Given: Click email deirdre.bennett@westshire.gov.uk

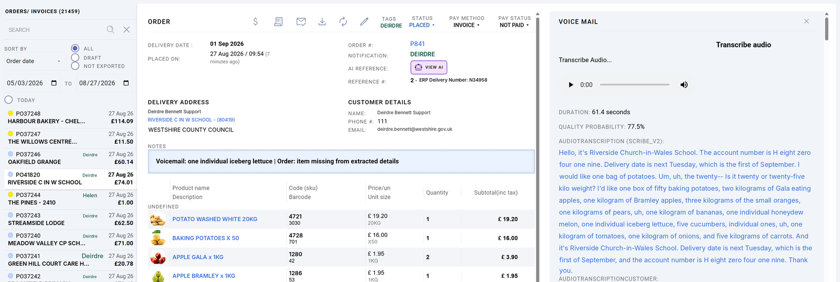Looking at the screenshot, I should (x=415, y=129).
